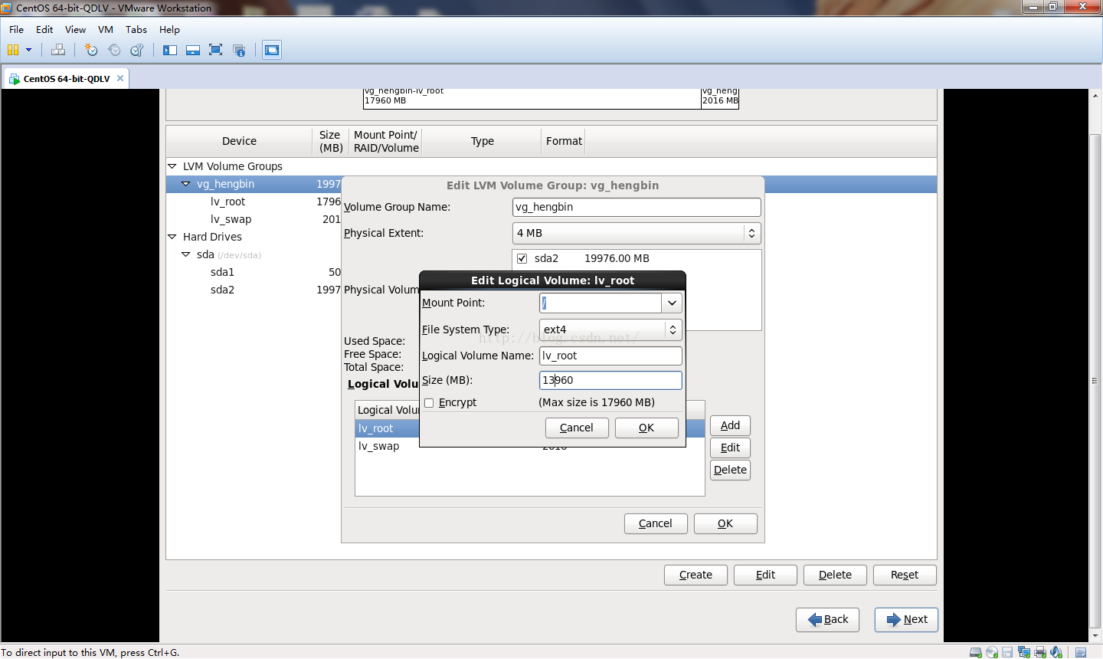Click OK in Edit LVM Volume Group dialog
This screenshot has width=1103, height=659.
725,523
